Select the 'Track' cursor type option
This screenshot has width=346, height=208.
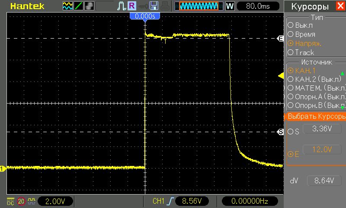[x=304, y=52]
